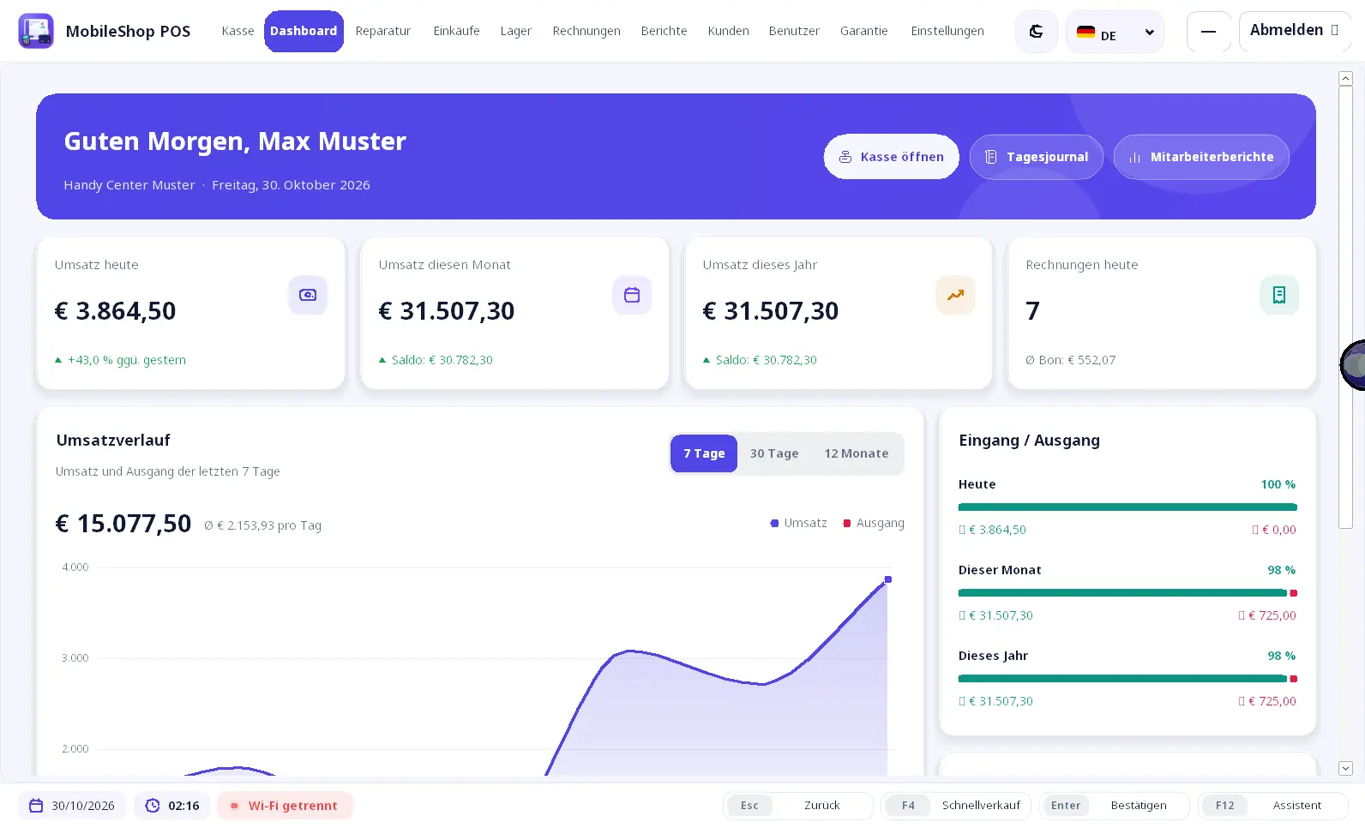Navigate to Rechnungen

pos(586,31)
